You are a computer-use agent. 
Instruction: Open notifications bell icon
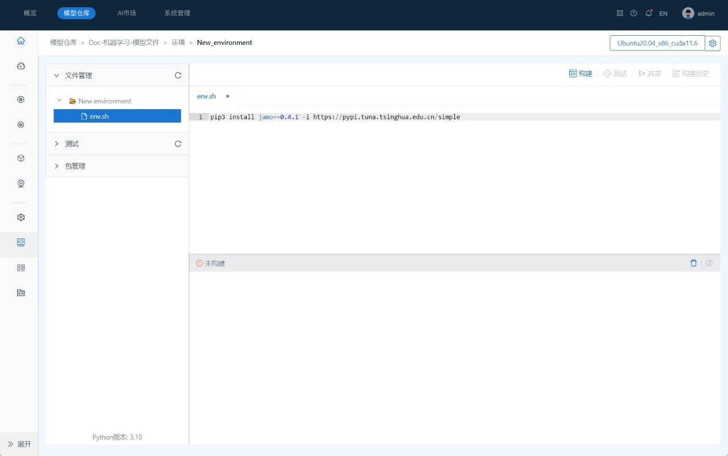point(648,13)
